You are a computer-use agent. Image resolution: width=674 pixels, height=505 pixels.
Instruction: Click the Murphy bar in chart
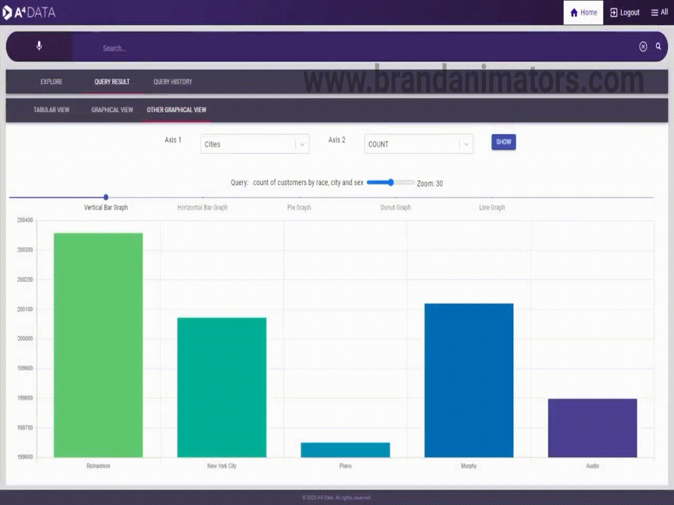(x=469, y=380)
